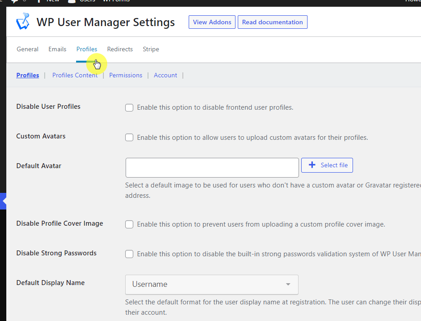
Task: Click the 'Custom Avatars' label text
Action: [x=41, y=136]
